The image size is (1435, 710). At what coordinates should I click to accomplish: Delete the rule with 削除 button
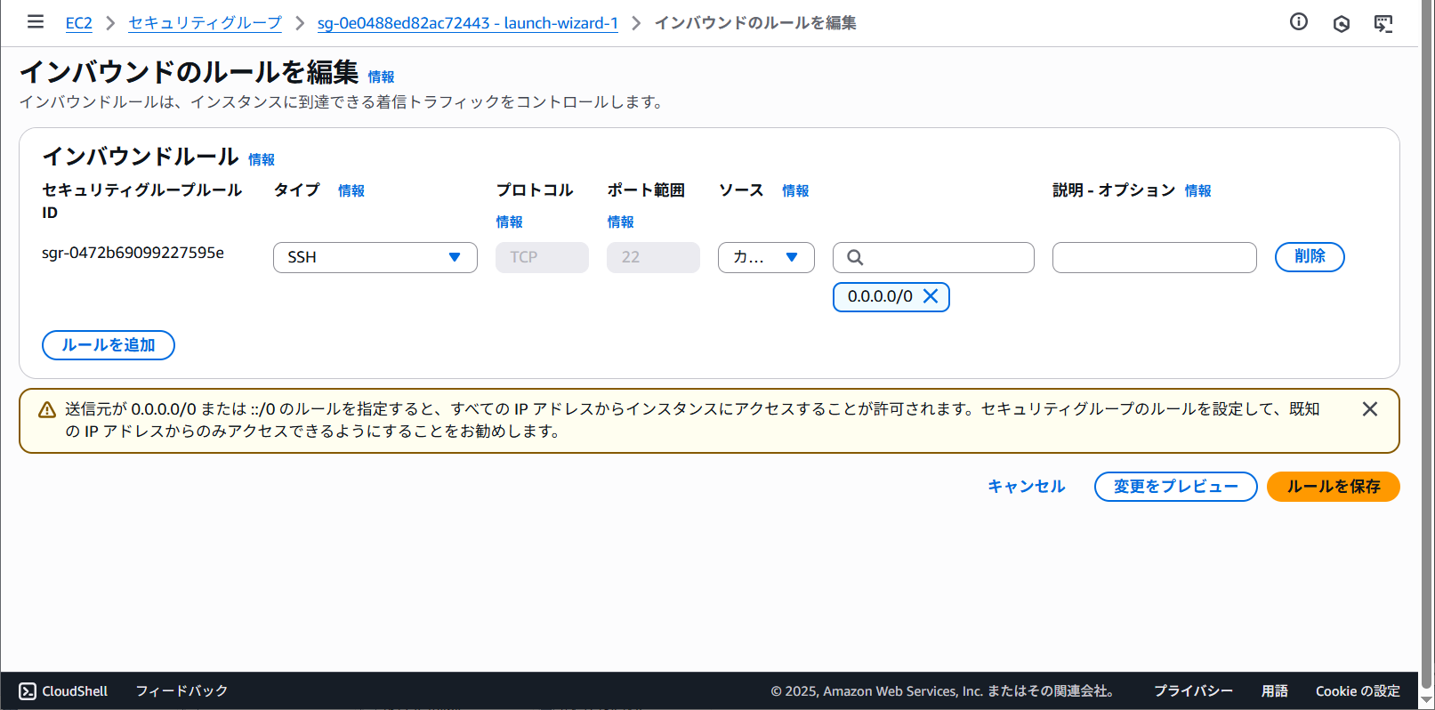click(x=1309, y=257)
